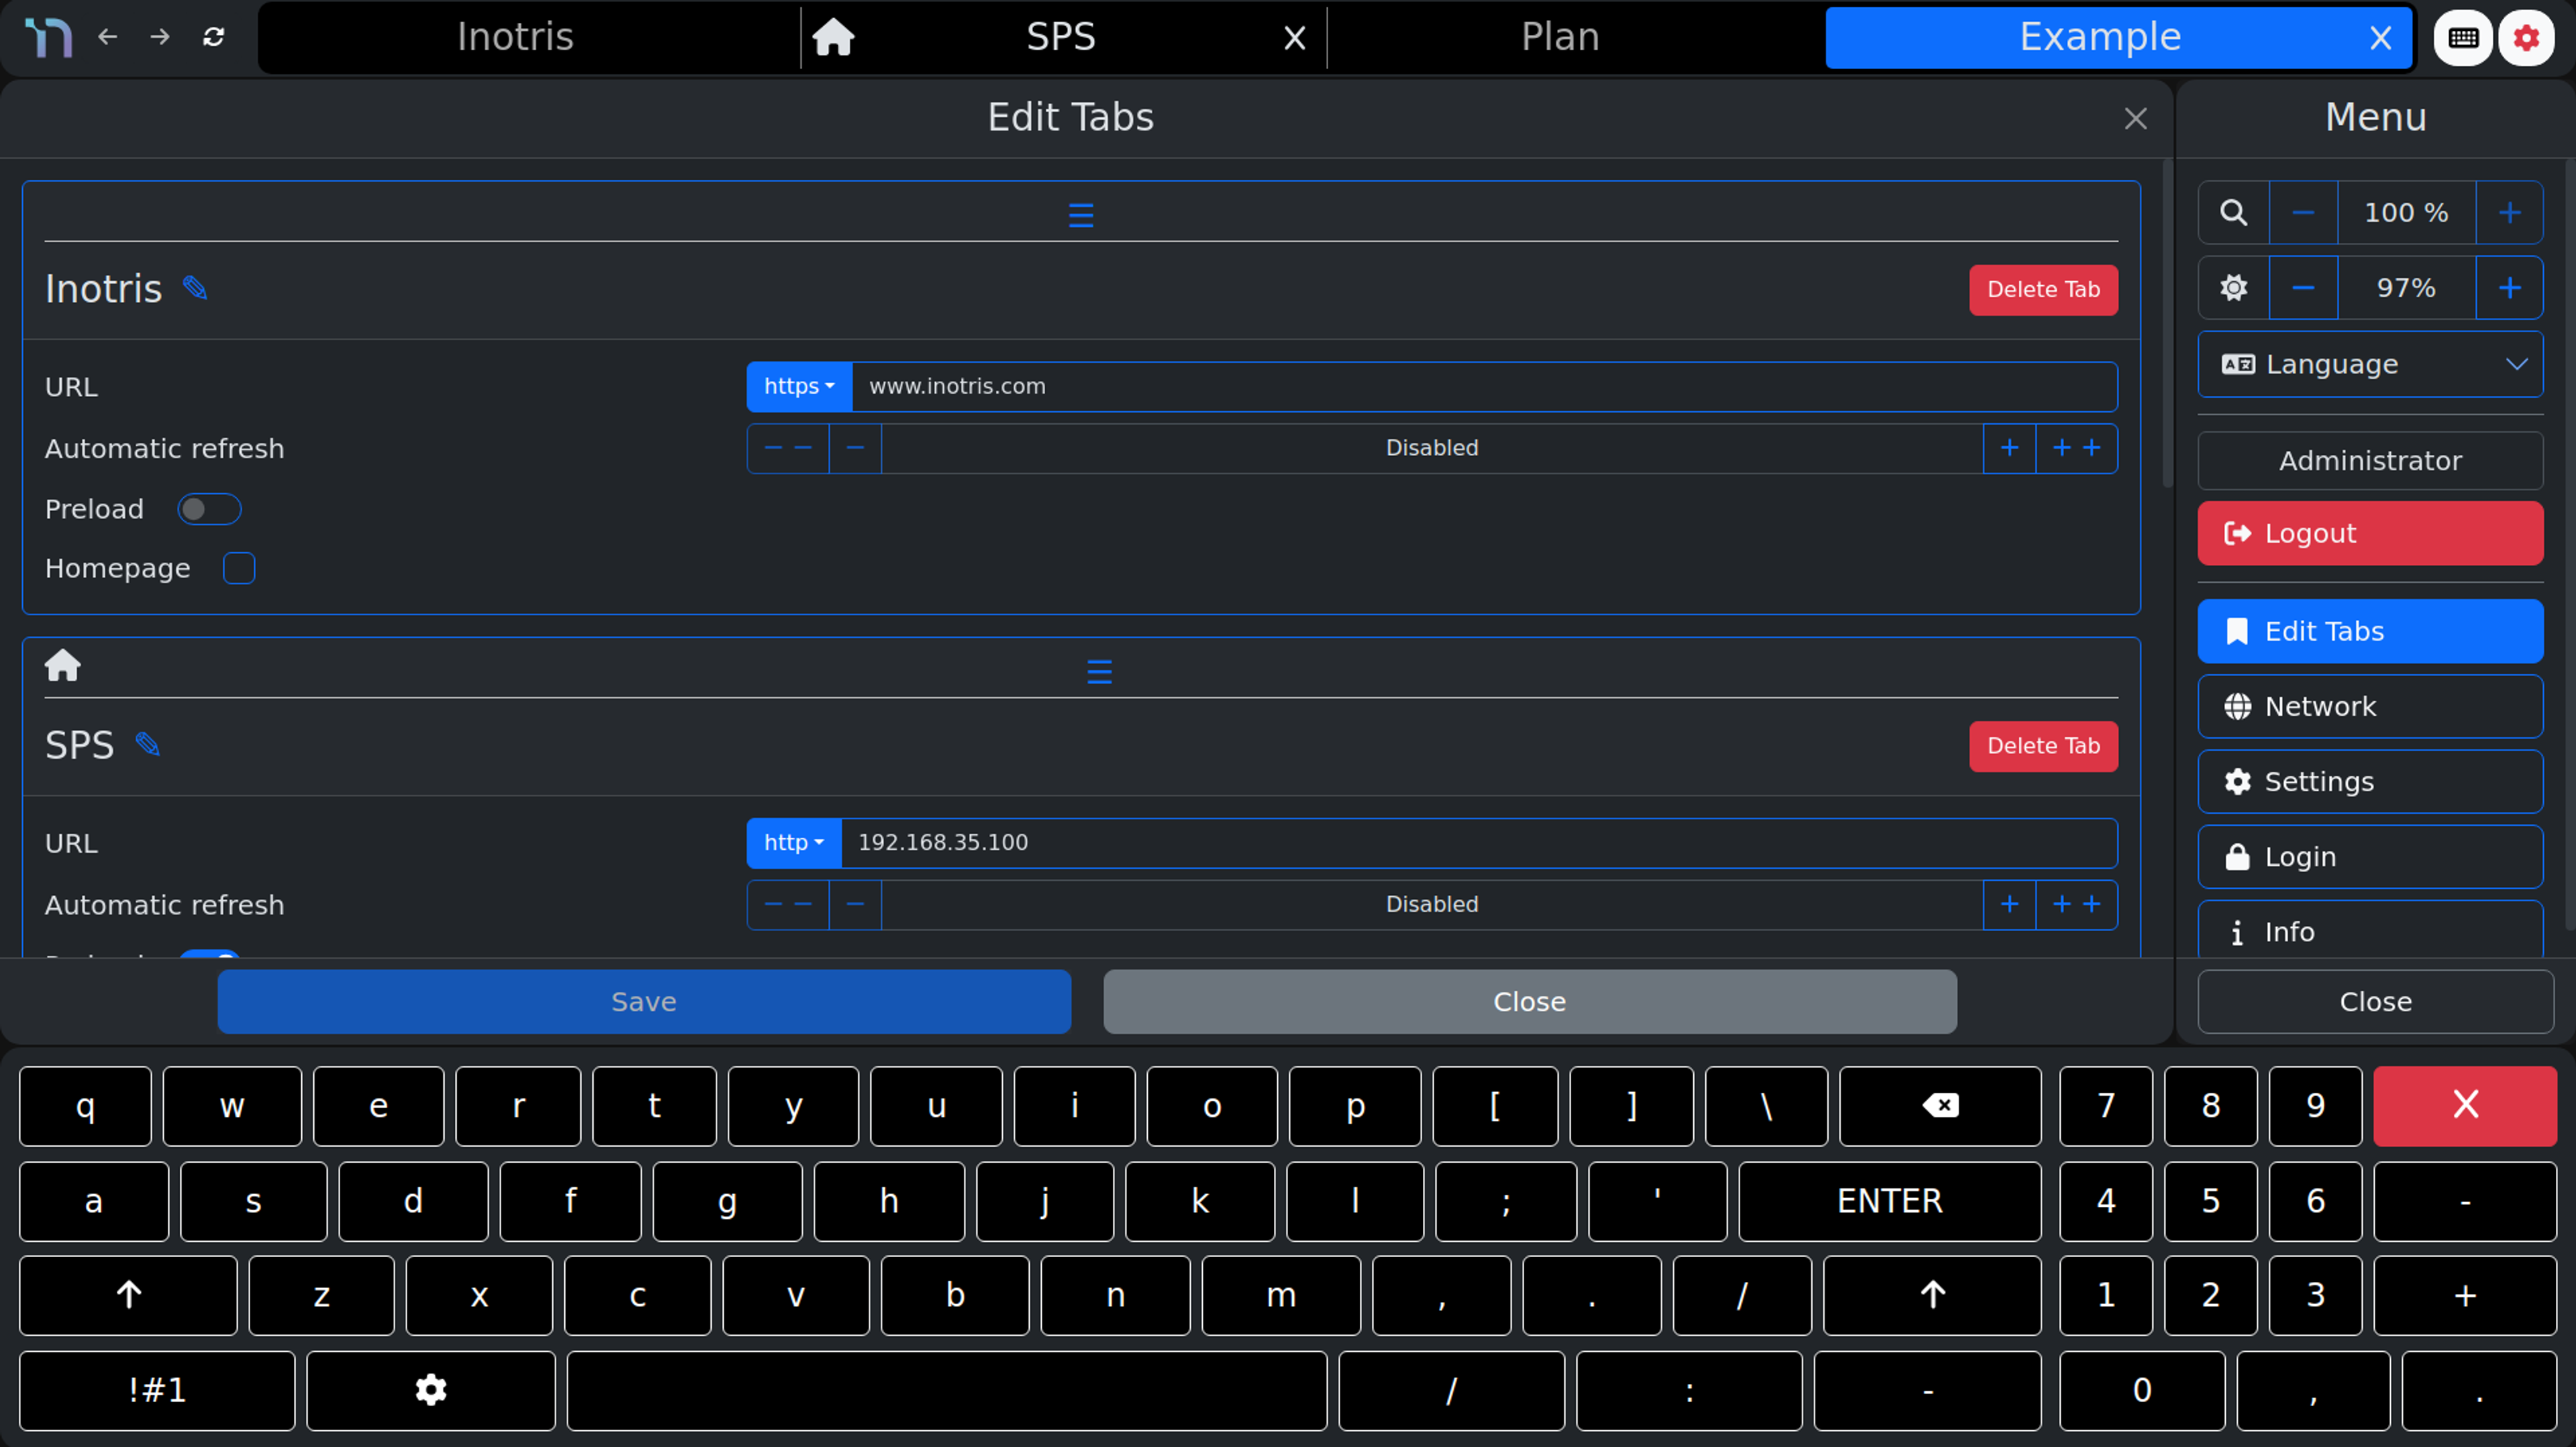Open the http protocol dropdown for SPS
This screenshot has width=2576, height=1447.
793,843
